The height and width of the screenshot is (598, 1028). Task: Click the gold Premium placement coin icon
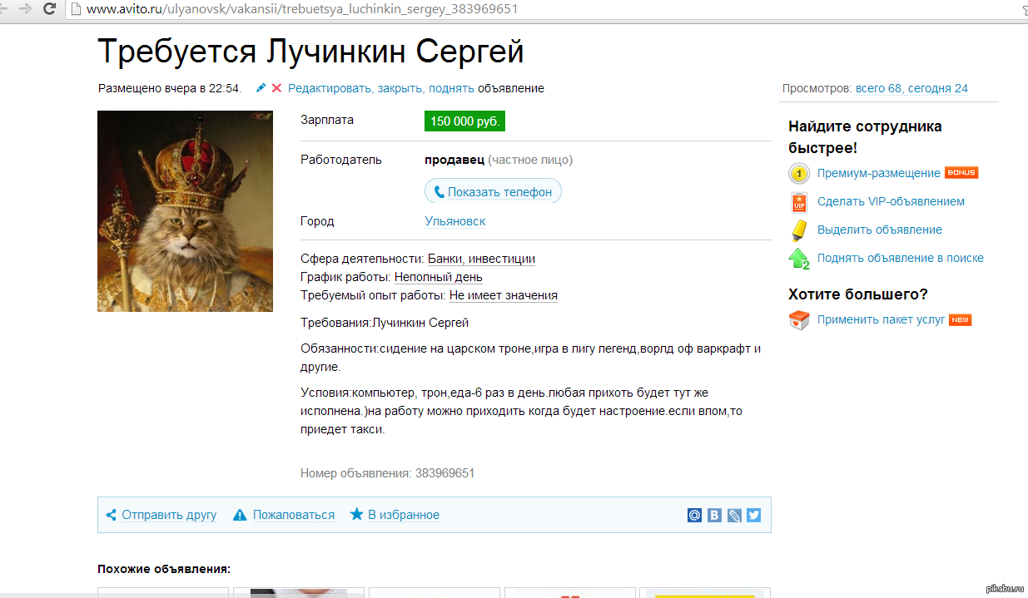(x=798, y=173)
